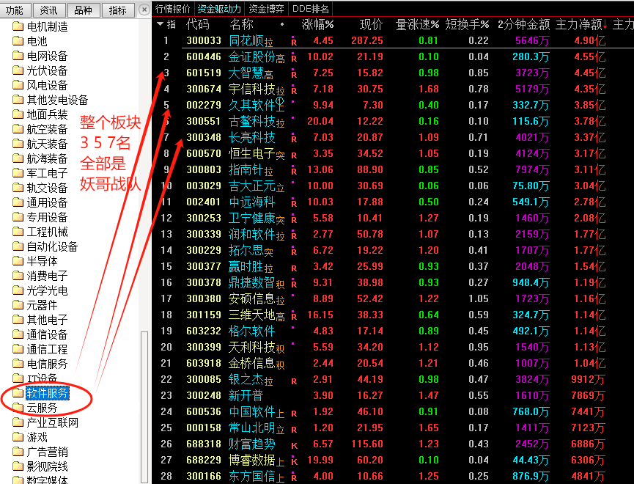Open the 电池 folder icon
Viewport: 634px width, 484px height.
click(18, 41)
